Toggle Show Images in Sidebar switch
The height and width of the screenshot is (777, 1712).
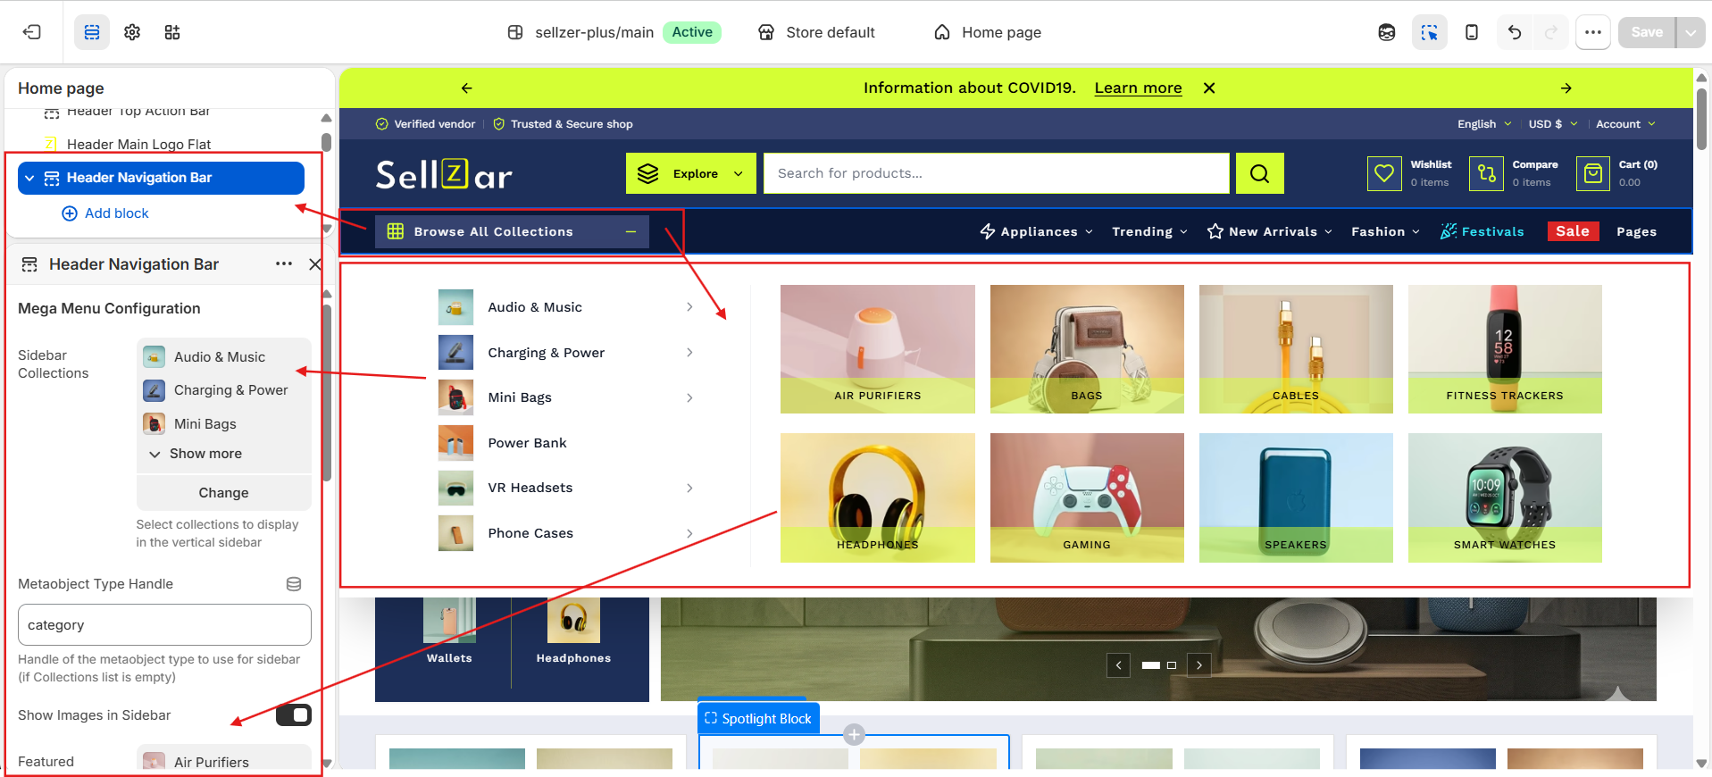pos(293,715)
